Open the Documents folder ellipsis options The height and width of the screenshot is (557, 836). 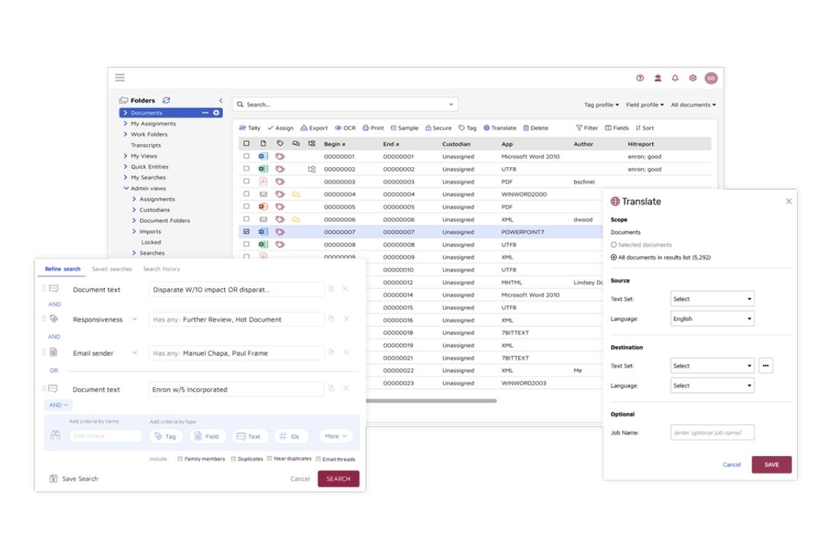coord(206,113)
